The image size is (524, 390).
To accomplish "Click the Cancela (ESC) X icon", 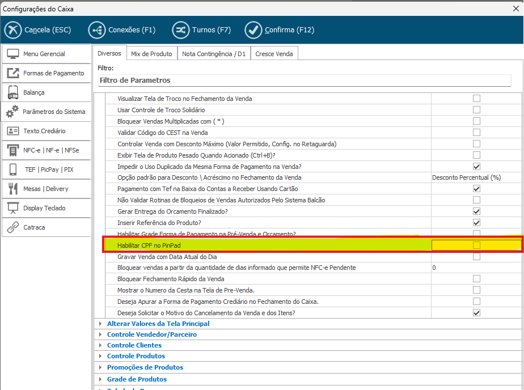I will click(x=13, y=30).
